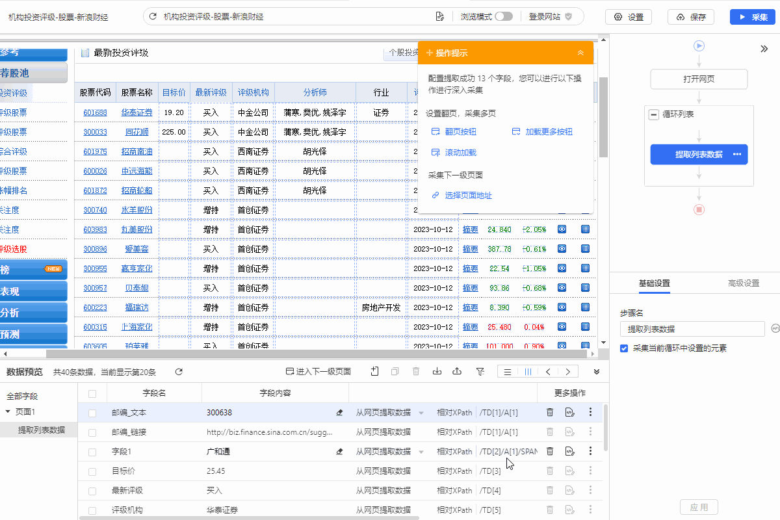Click the list icon in 爱美客 row
The height and width of the screenshot is (520, 780).
[585, 249]
